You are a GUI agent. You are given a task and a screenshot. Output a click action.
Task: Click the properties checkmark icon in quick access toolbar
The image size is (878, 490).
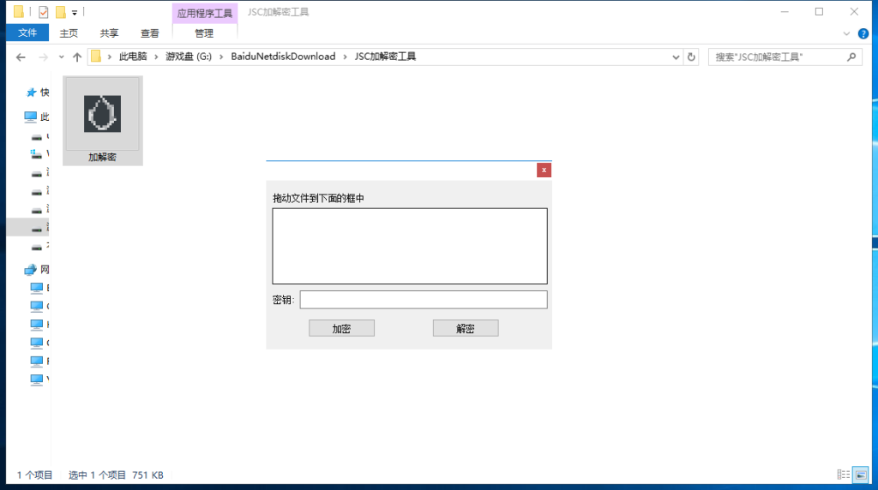click(x=44, y=12)
